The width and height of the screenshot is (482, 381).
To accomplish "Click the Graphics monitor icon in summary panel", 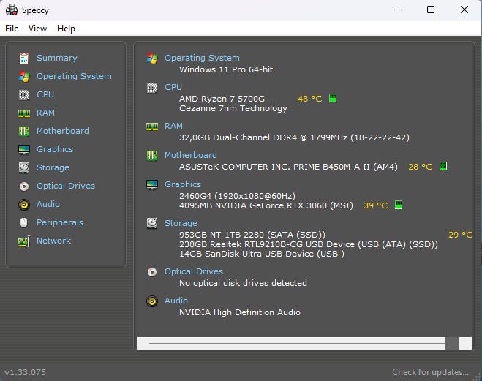I will 152,185.
